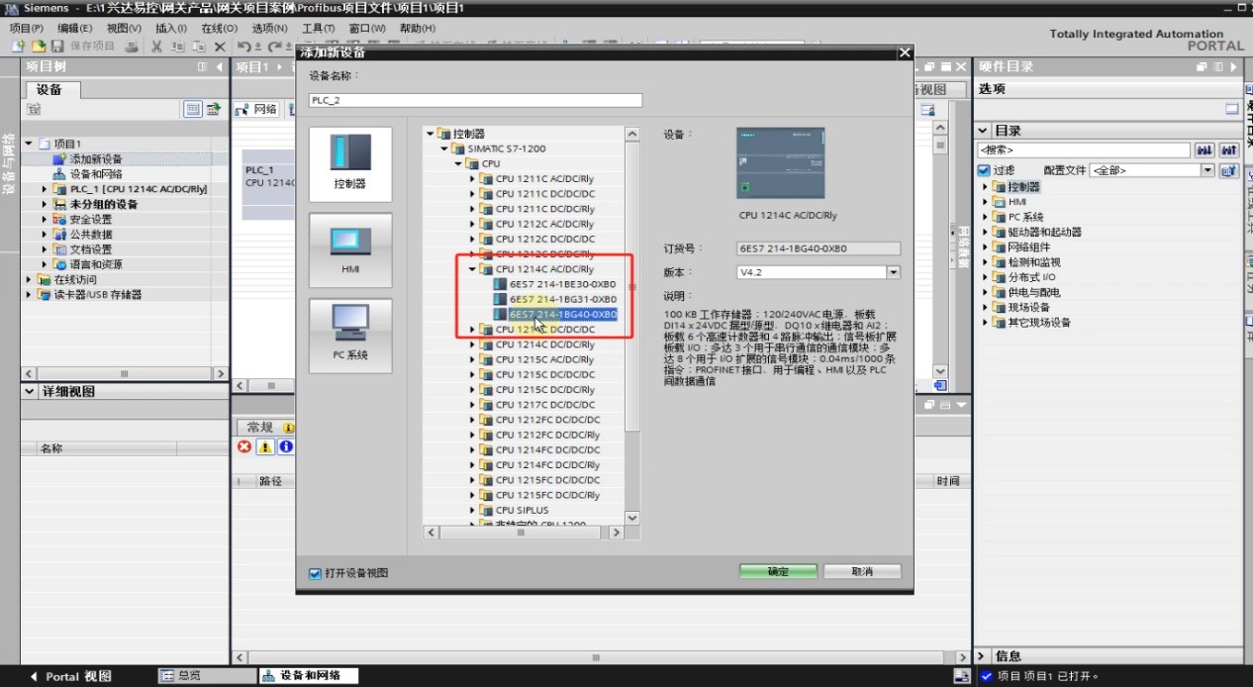Viewport: 1253px width, 687px height.
Task: Click the catalog search up icon
Action: [x=1228, y=150]
